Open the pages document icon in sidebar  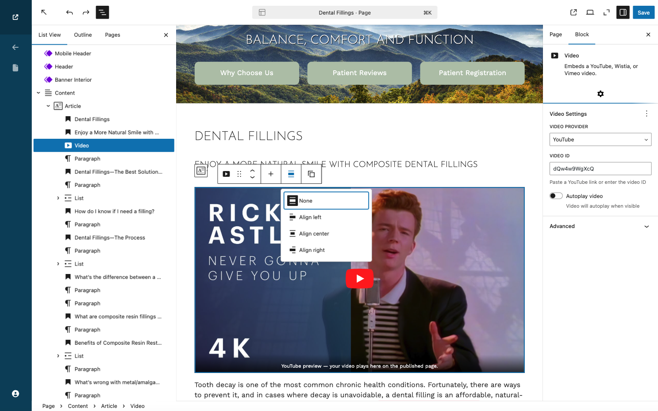coord(15,68)
